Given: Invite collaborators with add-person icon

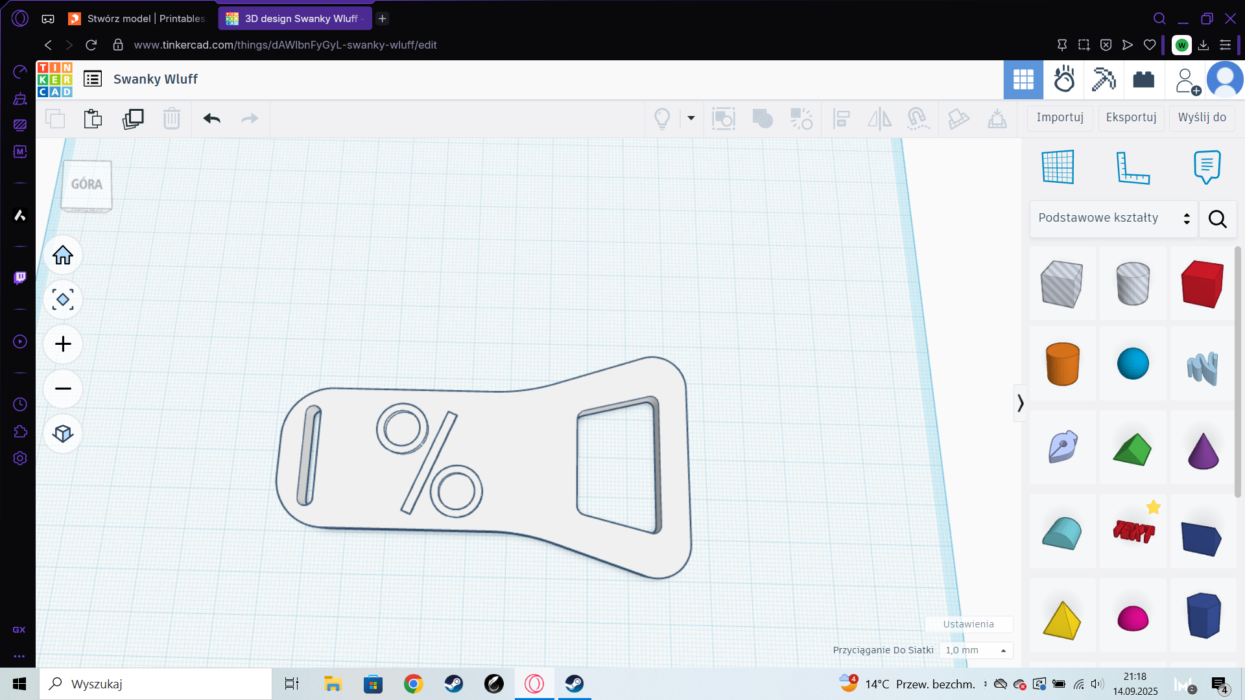Looking at the screenshot, I should pyautogui.click(x=1187, y=81).
